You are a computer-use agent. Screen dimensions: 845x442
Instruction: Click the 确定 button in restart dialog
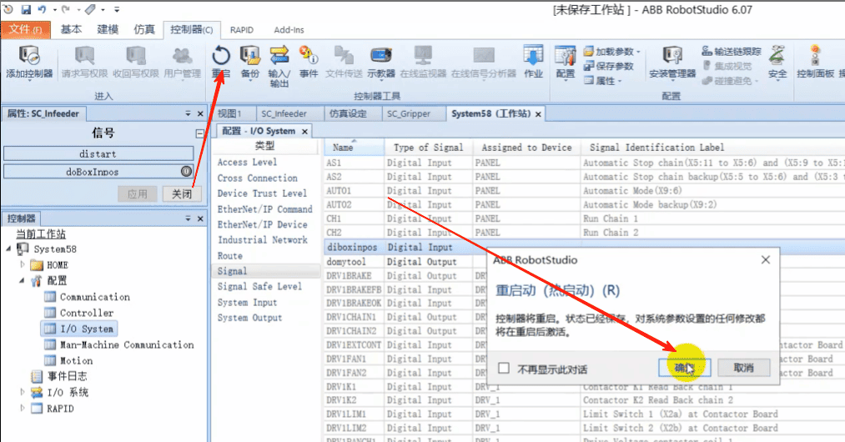[x=684, y=368]
